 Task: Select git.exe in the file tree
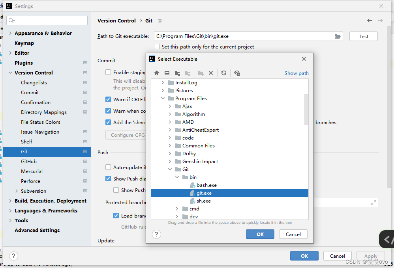[x=230, y=193]
